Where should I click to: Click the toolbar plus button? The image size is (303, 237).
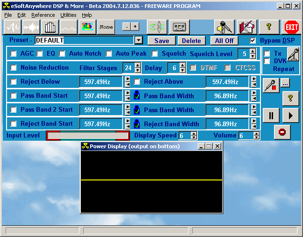[x=135, y=27]
